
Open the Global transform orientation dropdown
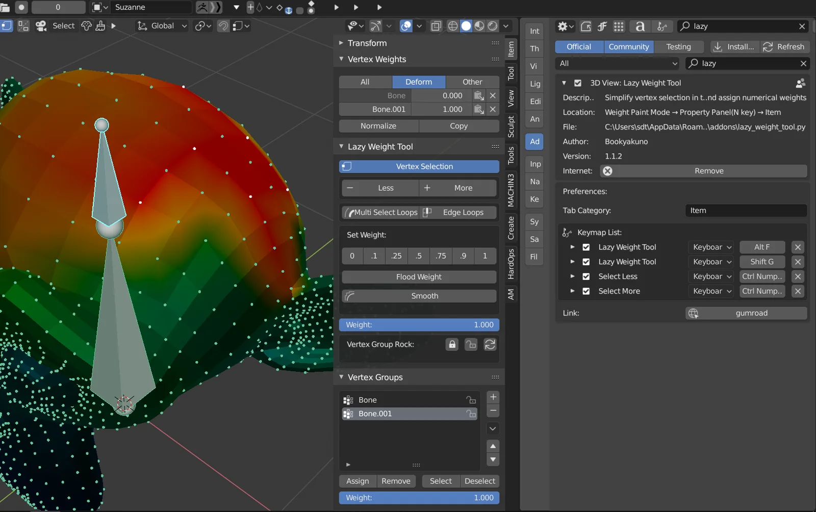point(161,25)
